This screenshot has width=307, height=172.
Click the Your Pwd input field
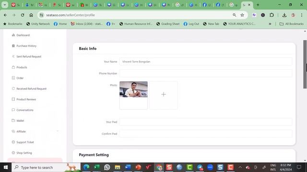point(206,122)
